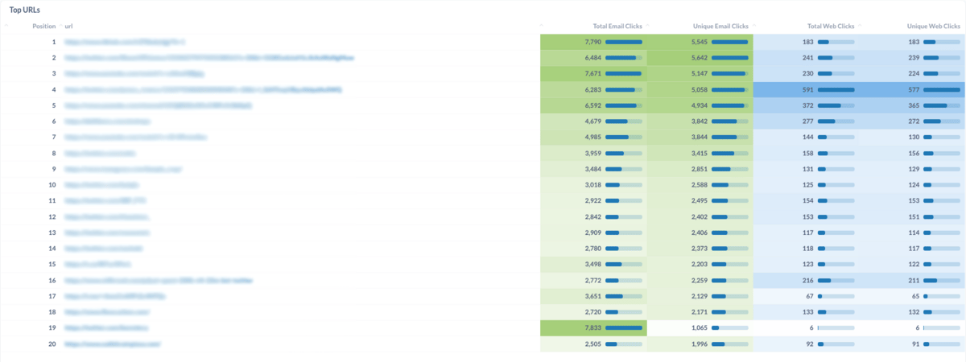966x362 pixels.
Task: Sort by Total Web Clicks header
Action: click(x=831, y=26)
